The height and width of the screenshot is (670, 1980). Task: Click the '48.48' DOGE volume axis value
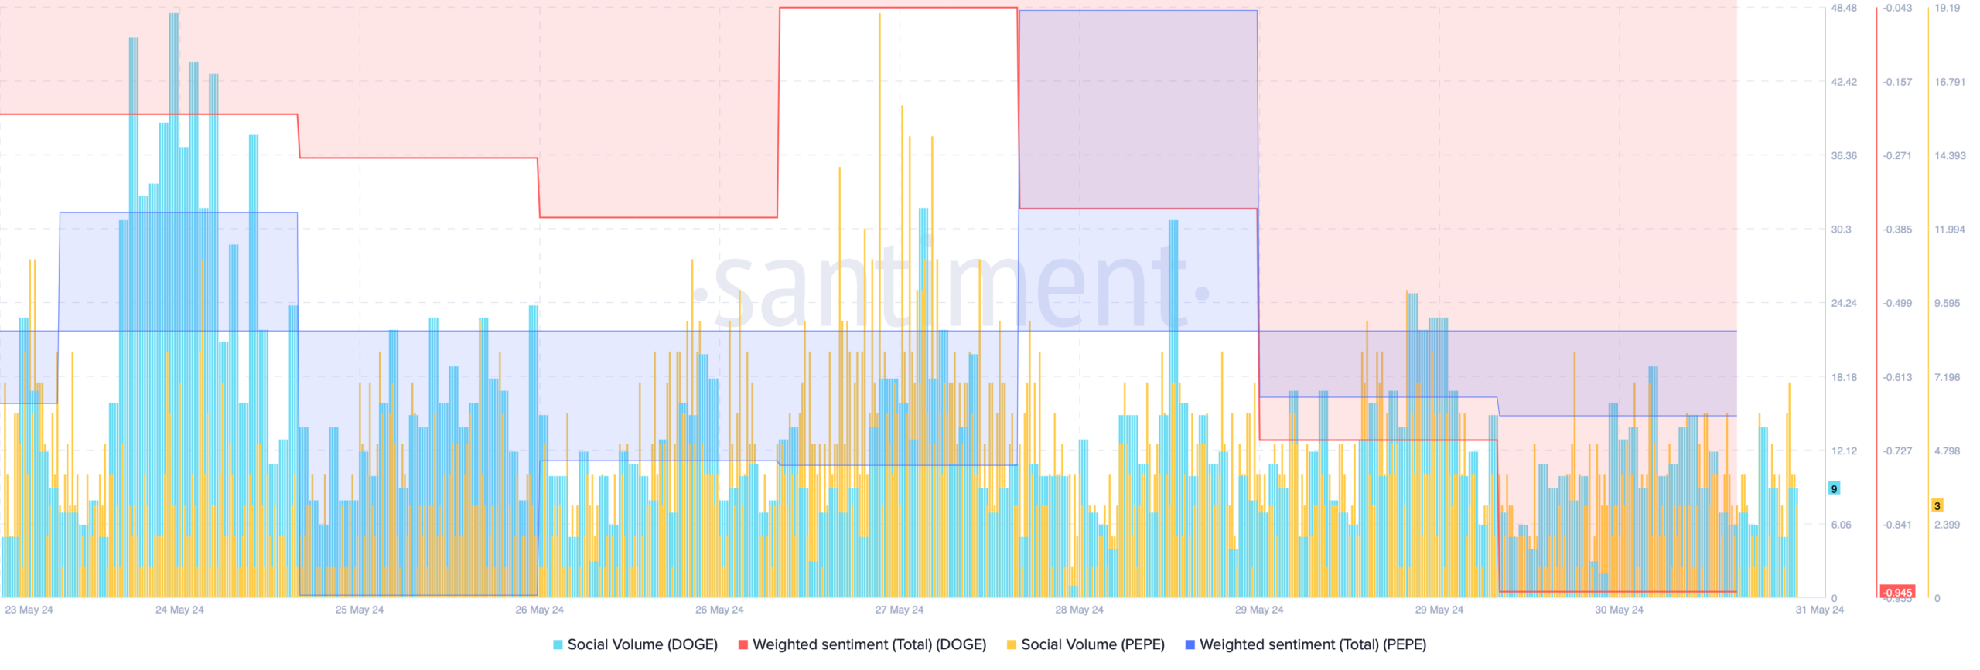tap(1844, 8)
